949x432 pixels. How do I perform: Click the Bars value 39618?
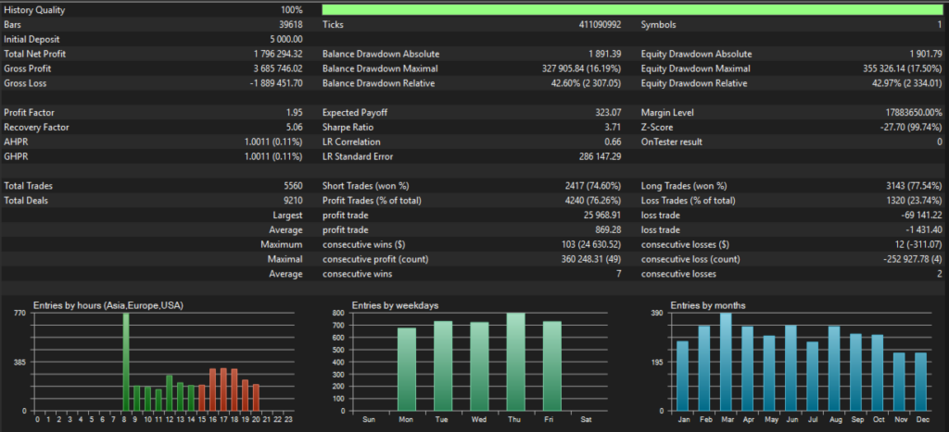click(x=290, y=25)
